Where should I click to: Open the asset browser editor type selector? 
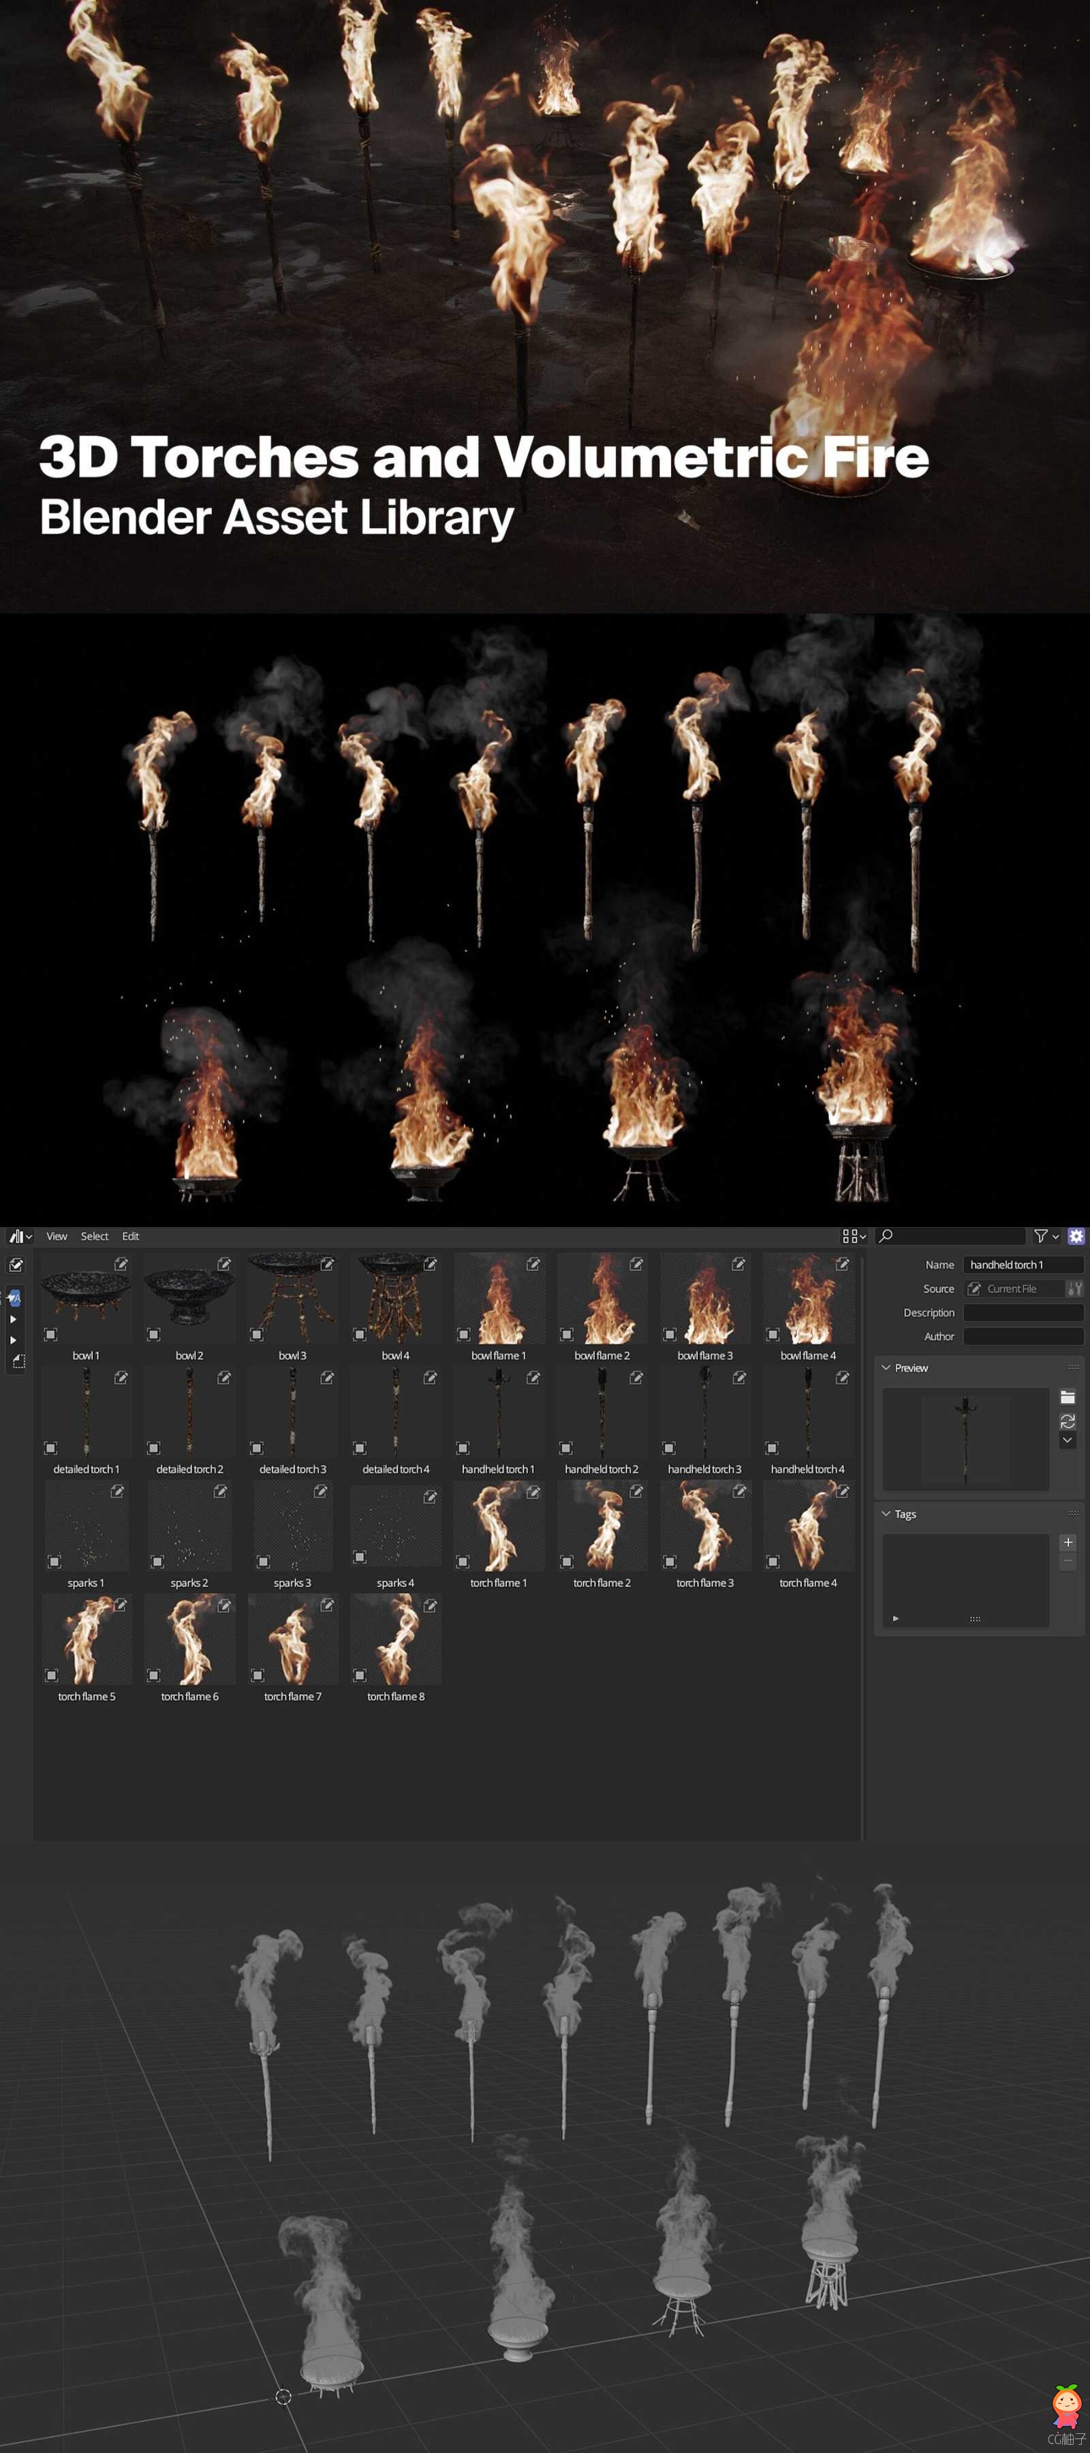[20, 1236]
